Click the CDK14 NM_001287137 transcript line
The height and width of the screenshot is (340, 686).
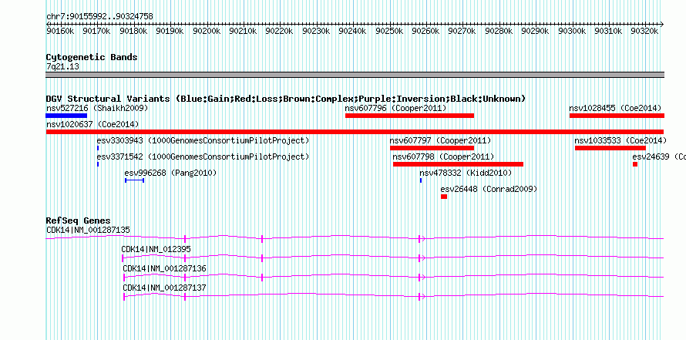pos(394,296)
